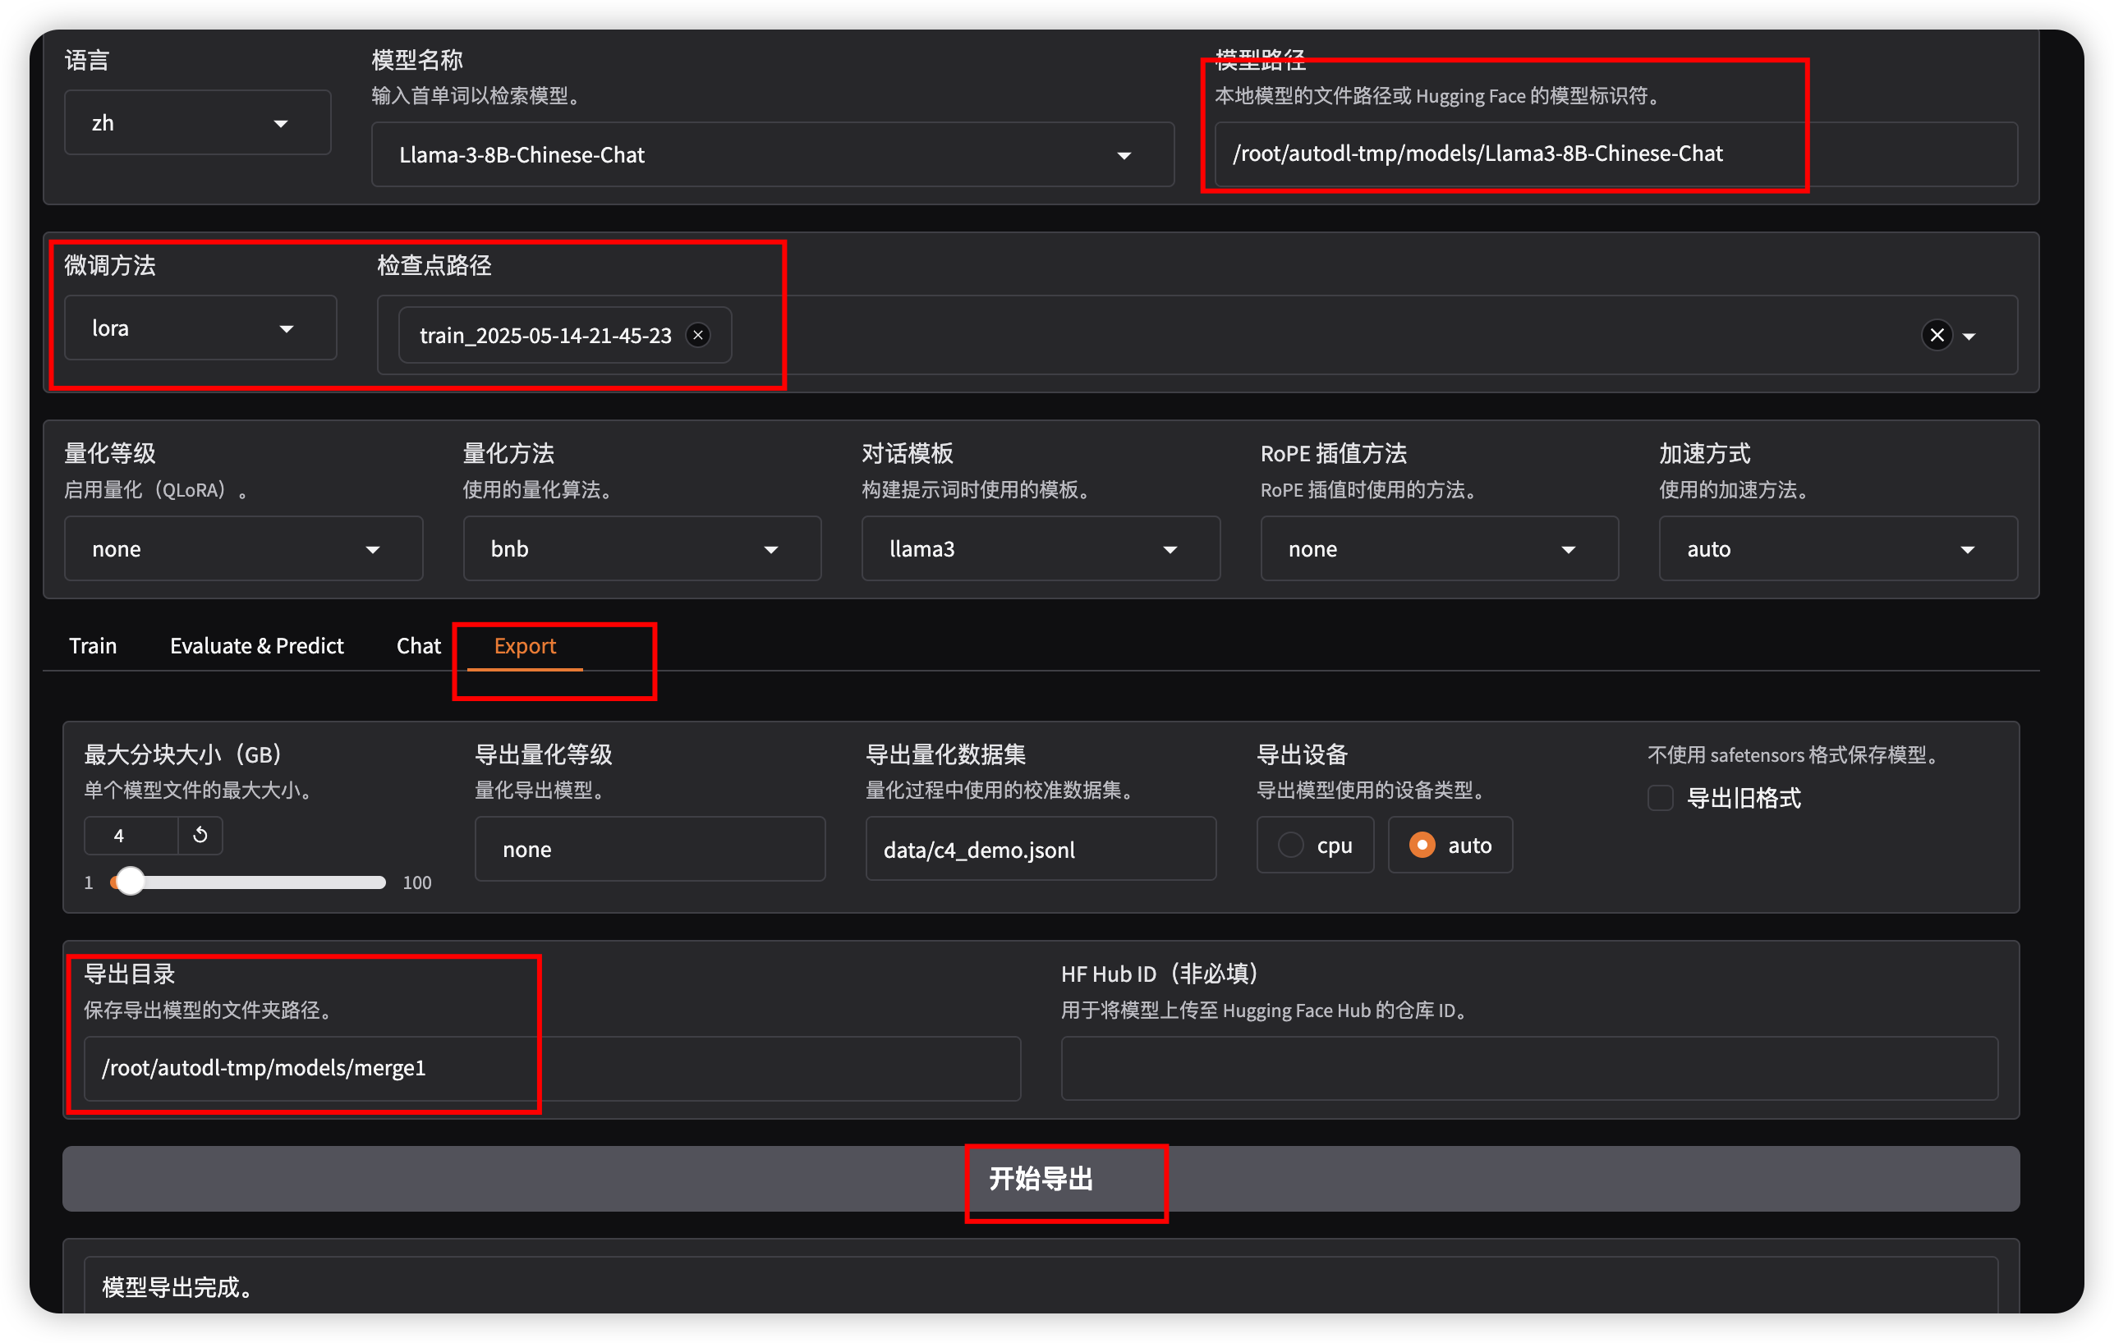Image resolution: width=2114 pixels, height=1343 pixels.
Task: Clear all selected checkpoint paths
Action: point(1937,335)
